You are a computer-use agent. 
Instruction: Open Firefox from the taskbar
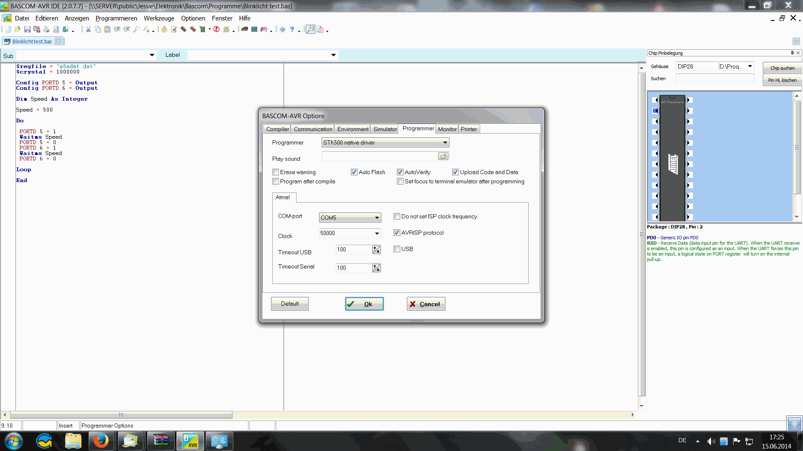(x=100, y=441)
